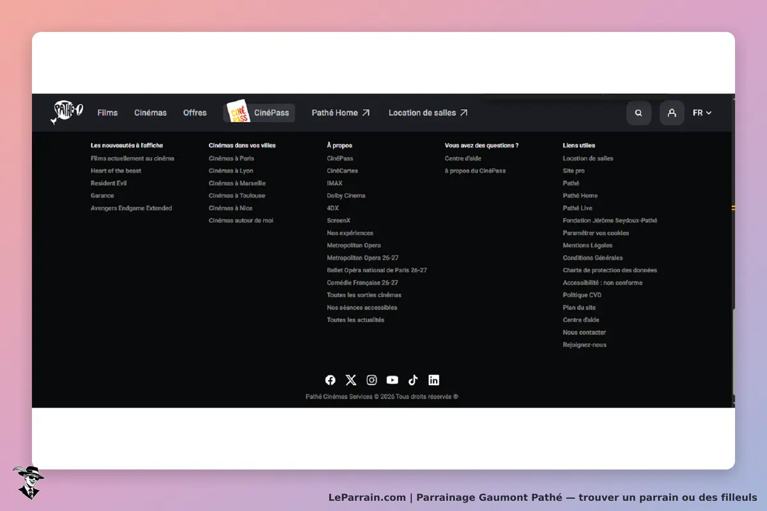Click the Pathé logo icon

(x=67, y=112)
